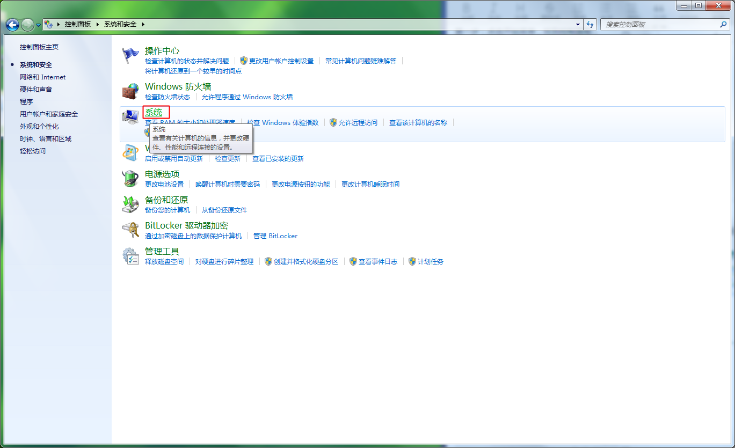This screenshot has width=735, height=448.
Task: Click 查看已安装的更新 link
Action: pos(278,159)
